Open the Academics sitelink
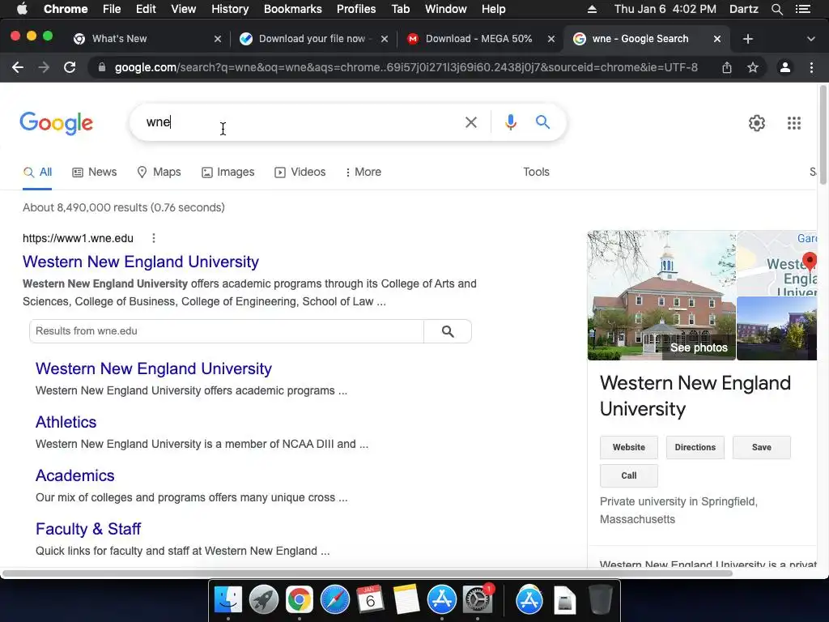829x622 pixels. (75, 475)
